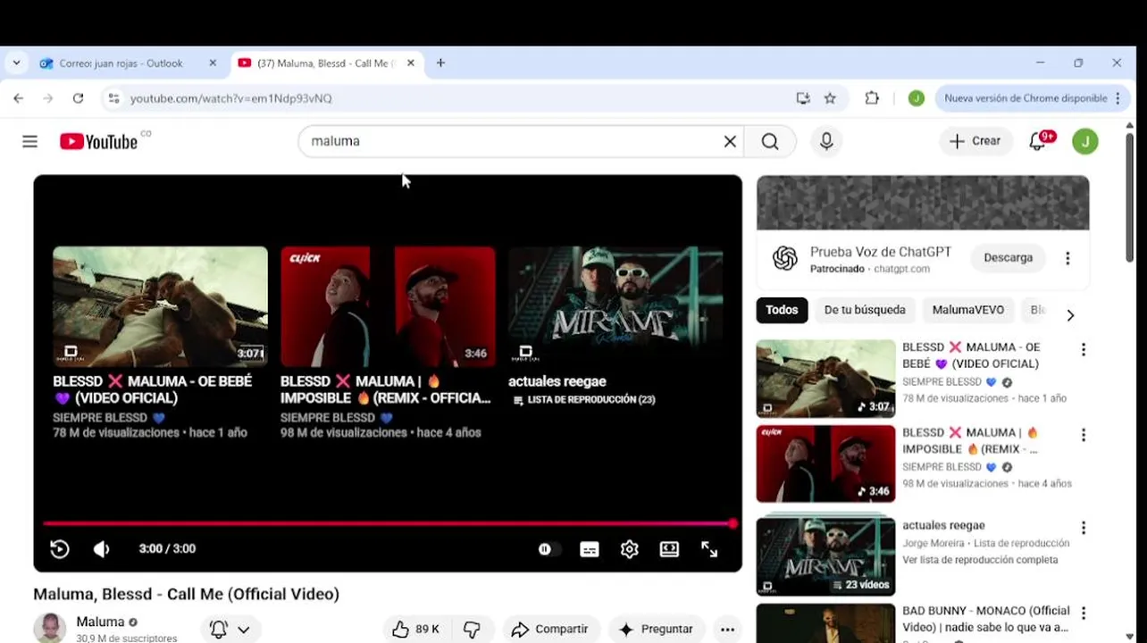Open options for IMPOSIBLE sidebar video
The image size is (1147, 643).
point(1084,435)
